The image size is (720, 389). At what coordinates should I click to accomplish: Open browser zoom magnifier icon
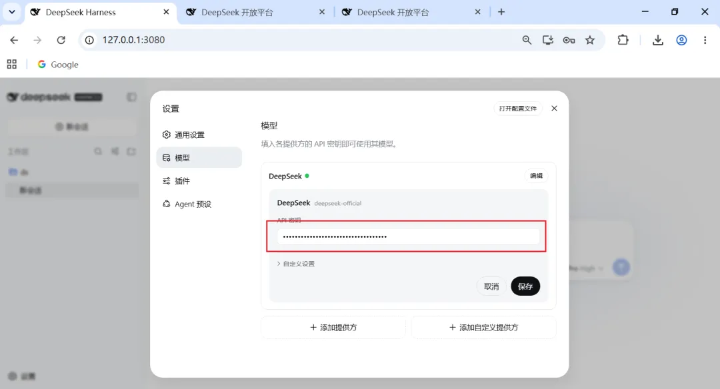(527, 40)
